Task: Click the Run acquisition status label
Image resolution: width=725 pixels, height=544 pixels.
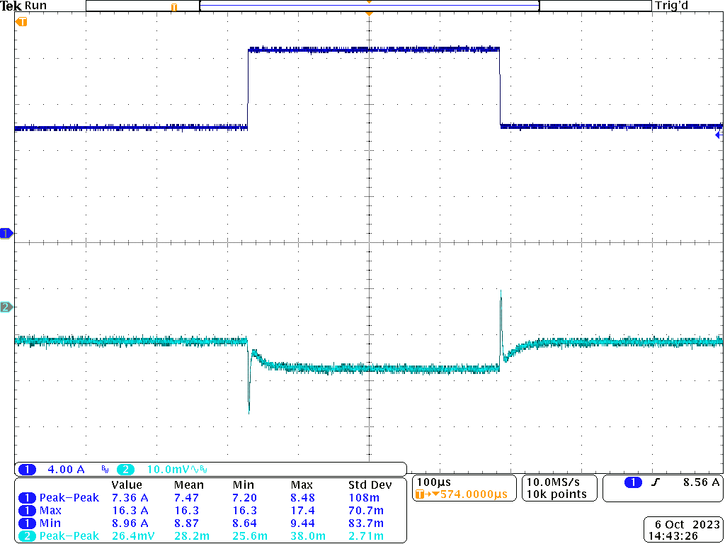Action: [35, 6]
